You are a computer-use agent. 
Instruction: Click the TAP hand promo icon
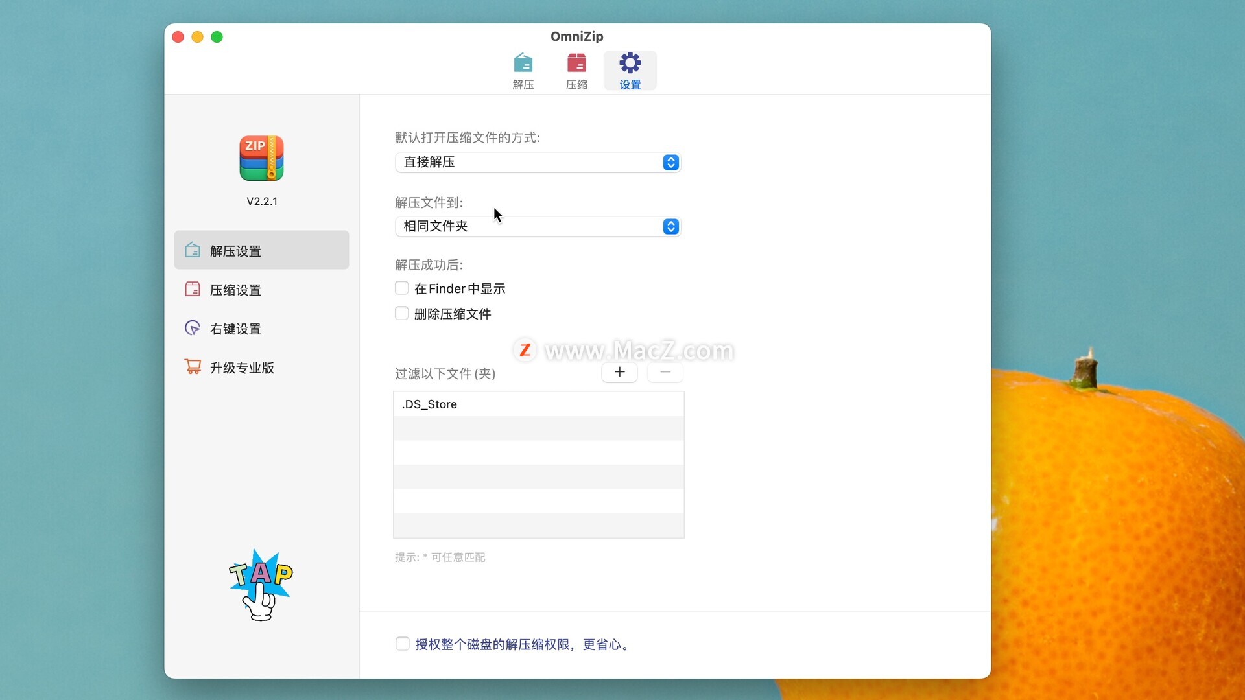coord(261,585)
